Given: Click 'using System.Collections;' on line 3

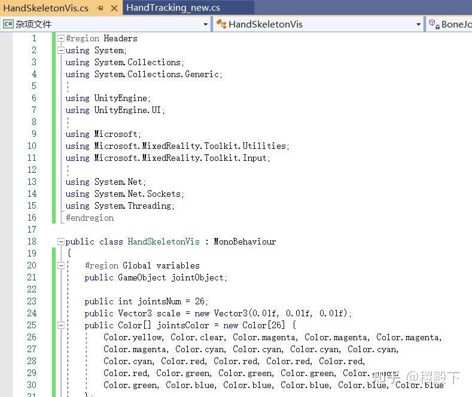Looking at the screenshot, I should click(124, 62).
